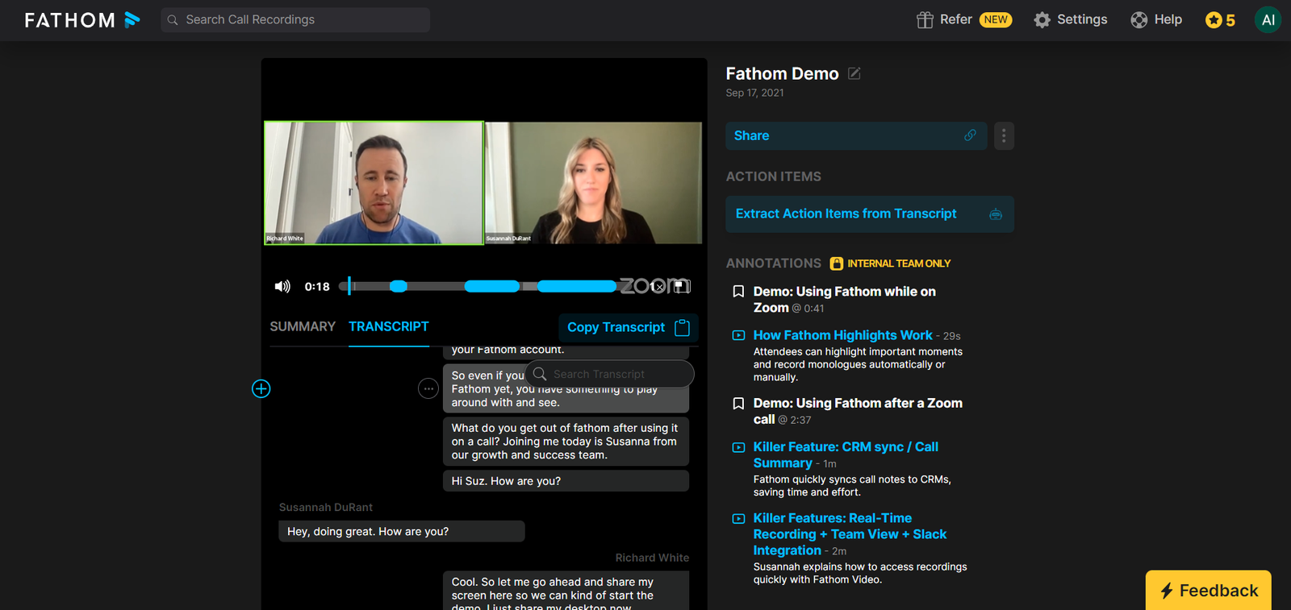
Task: Open the AI user avatar menu
Action: (x=1268, y=20)
